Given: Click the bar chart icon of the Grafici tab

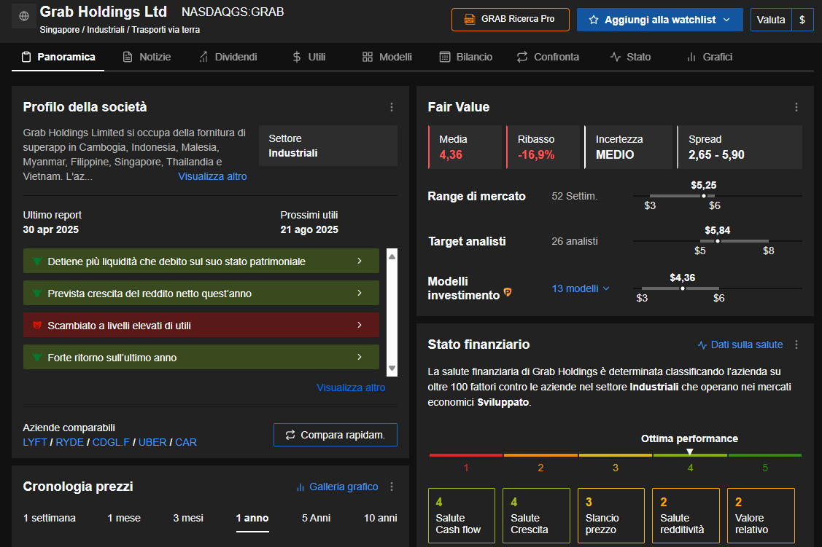Looking at the screenshot, I should point(691,57).
